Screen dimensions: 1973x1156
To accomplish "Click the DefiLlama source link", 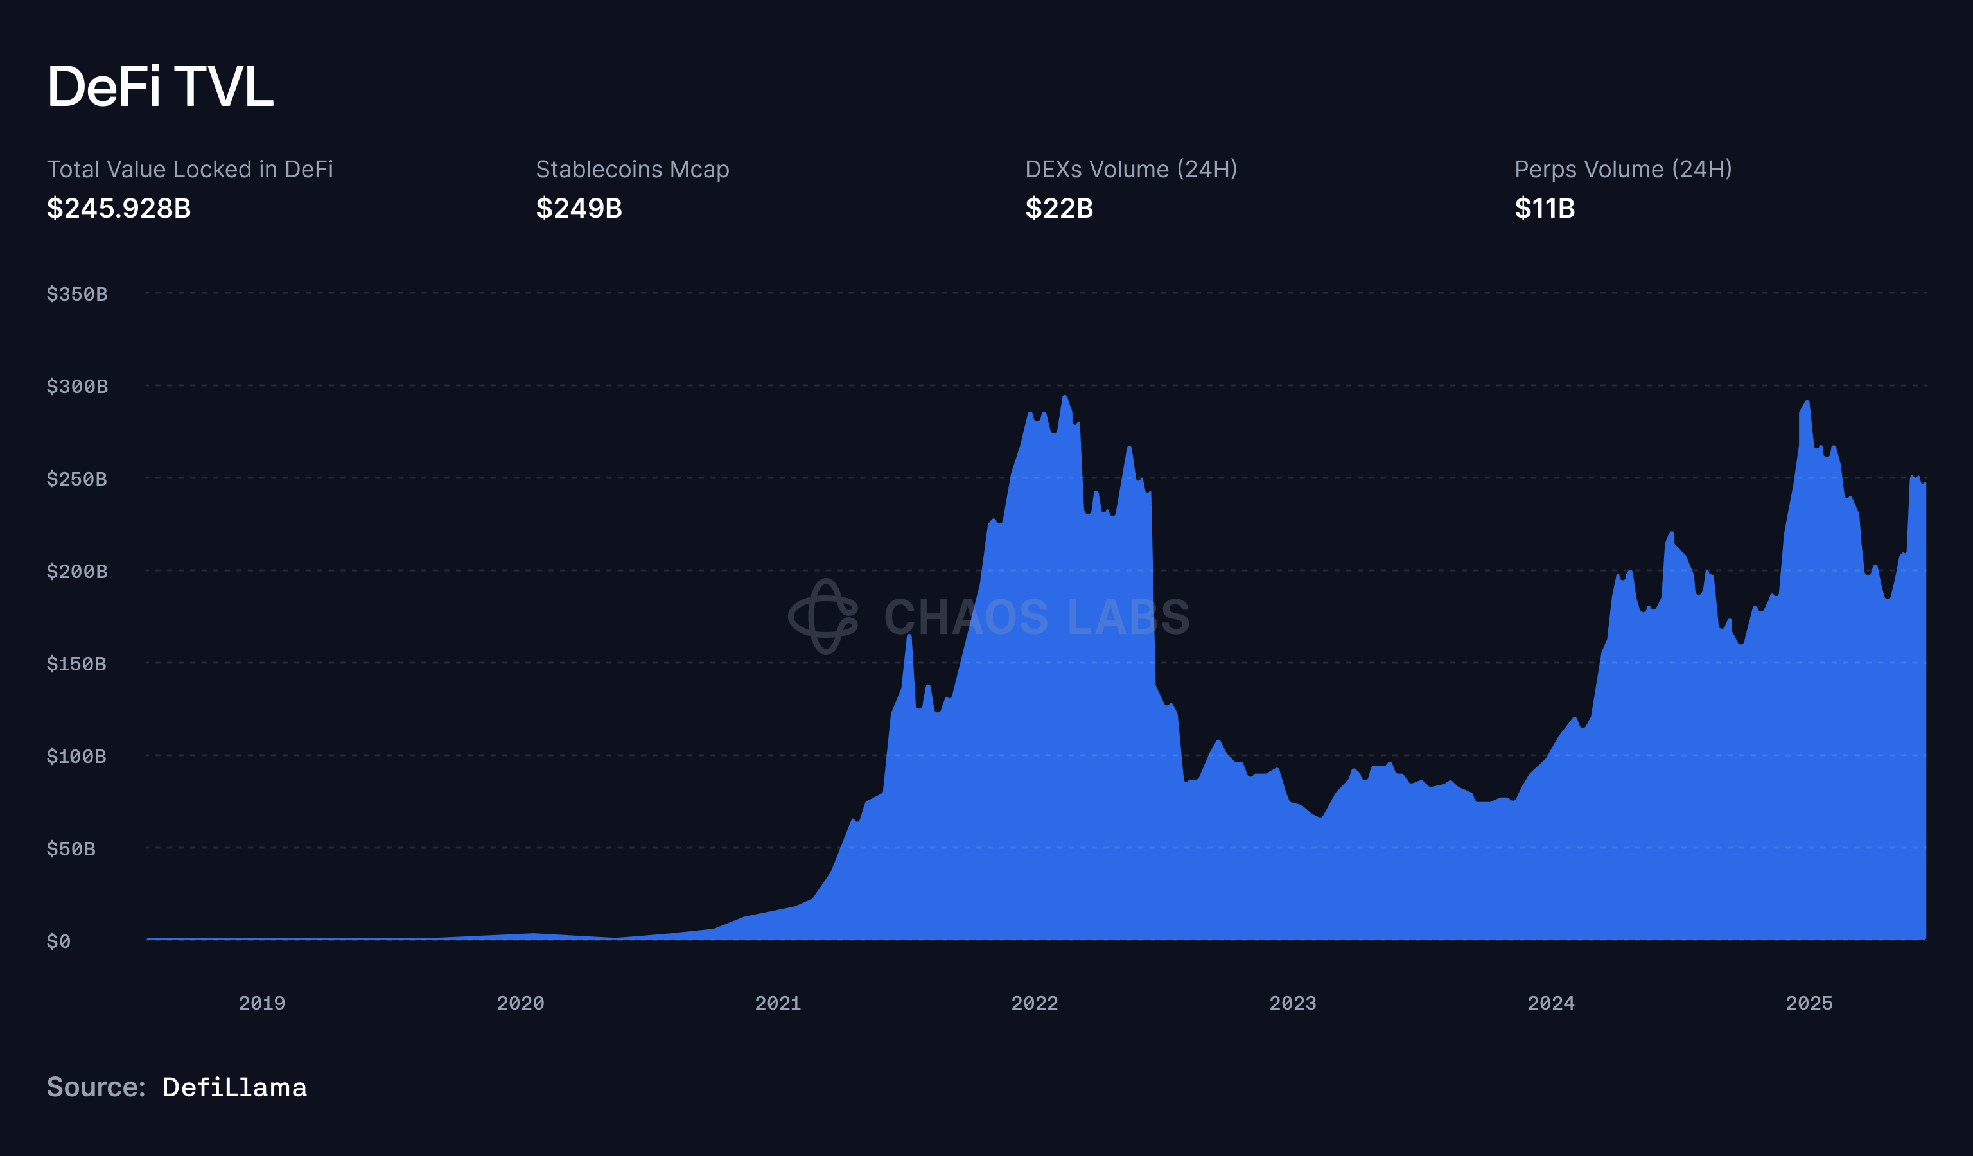I will (x=234, y=1087).
